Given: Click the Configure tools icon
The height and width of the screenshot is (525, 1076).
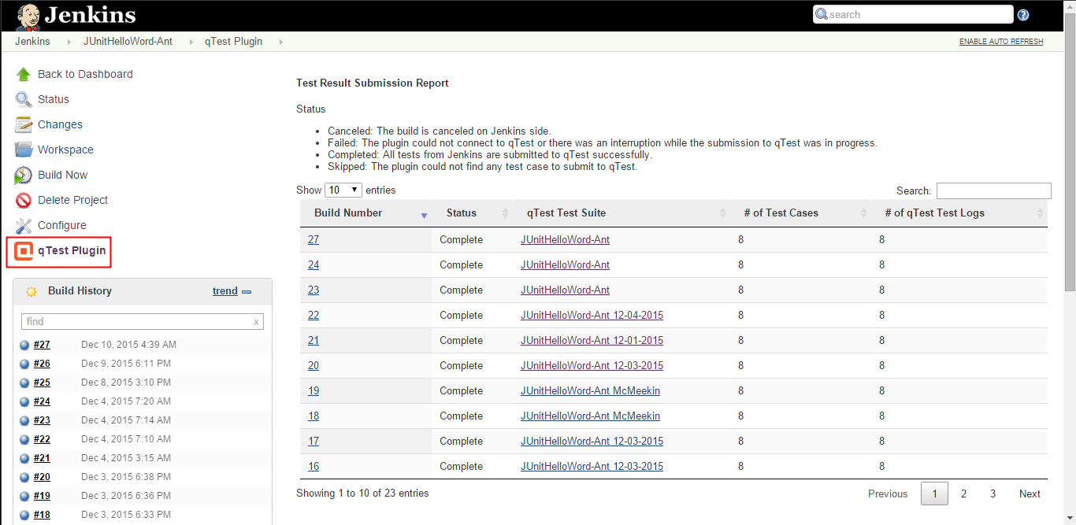Looking at the screenshot, I should click(23, 225).
